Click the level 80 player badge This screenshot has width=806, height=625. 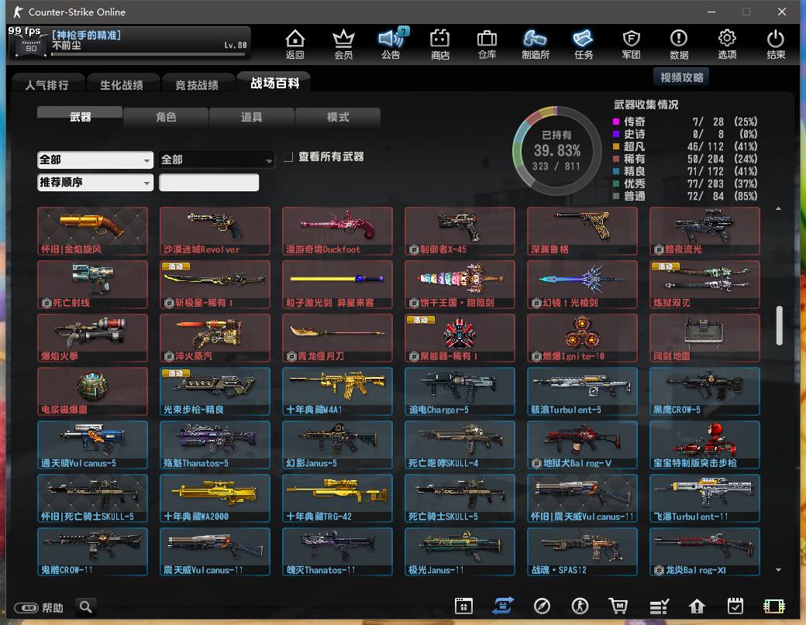(x=31, y=45)
